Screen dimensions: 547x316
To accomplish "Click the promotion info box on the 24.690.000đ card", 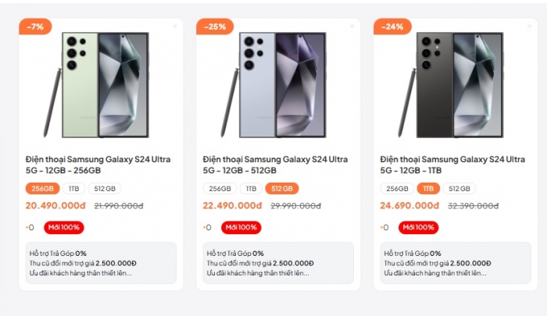I will [452, 263].
